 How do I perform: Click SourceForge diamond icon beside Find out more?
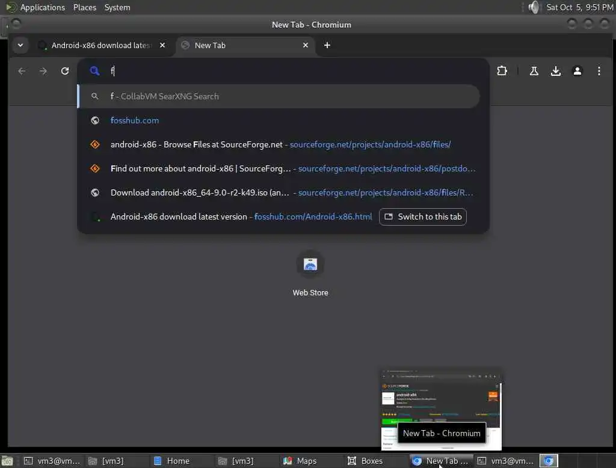point(95,168)
